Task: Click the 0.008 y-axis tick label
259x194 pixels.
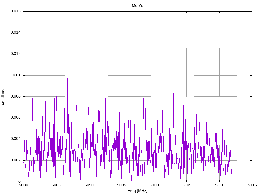Action: click(x=15, y=96)
